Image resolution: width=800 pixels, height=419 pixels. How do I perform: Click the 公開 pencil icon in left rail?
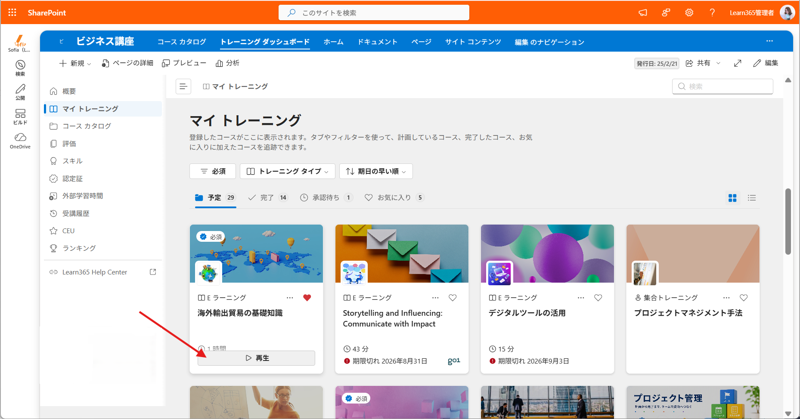[20, 92]
